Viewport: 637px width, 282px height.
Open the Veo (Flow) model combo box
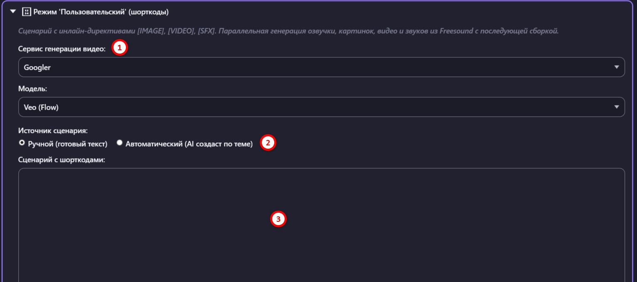[321, 107]
